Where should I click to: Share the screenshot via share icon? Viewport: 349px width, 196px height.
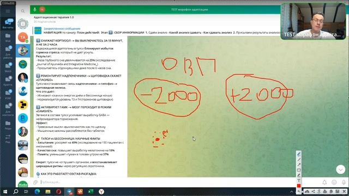pos(313,191)
